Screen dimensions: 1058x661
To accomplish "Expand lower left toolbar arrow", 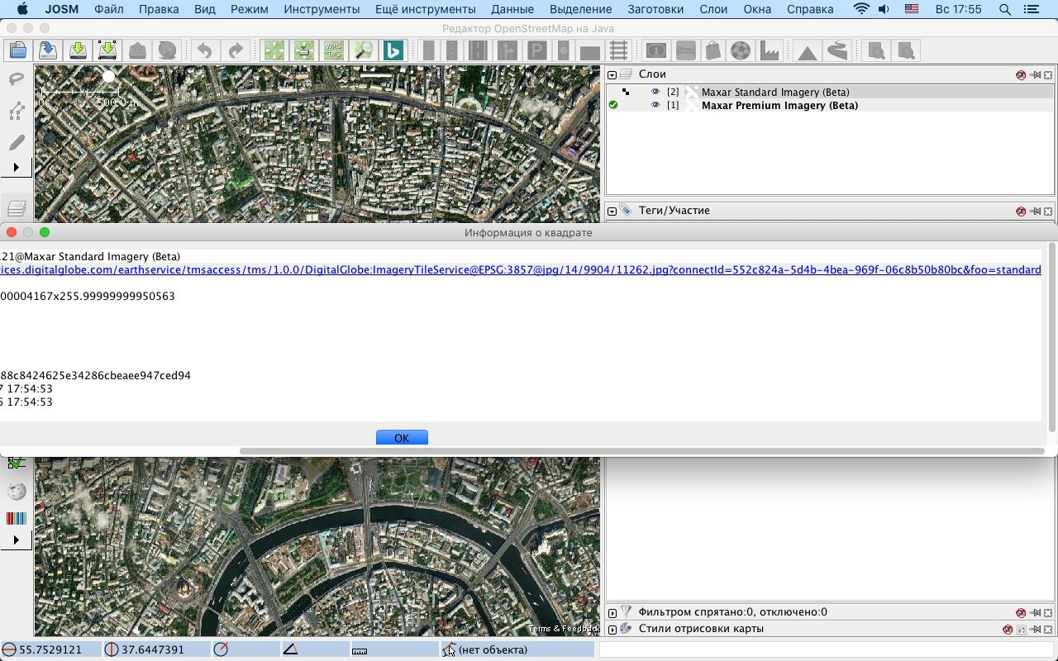I will point(17,540).
